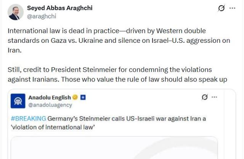Click the quoted post's media preview

(114, 148)
